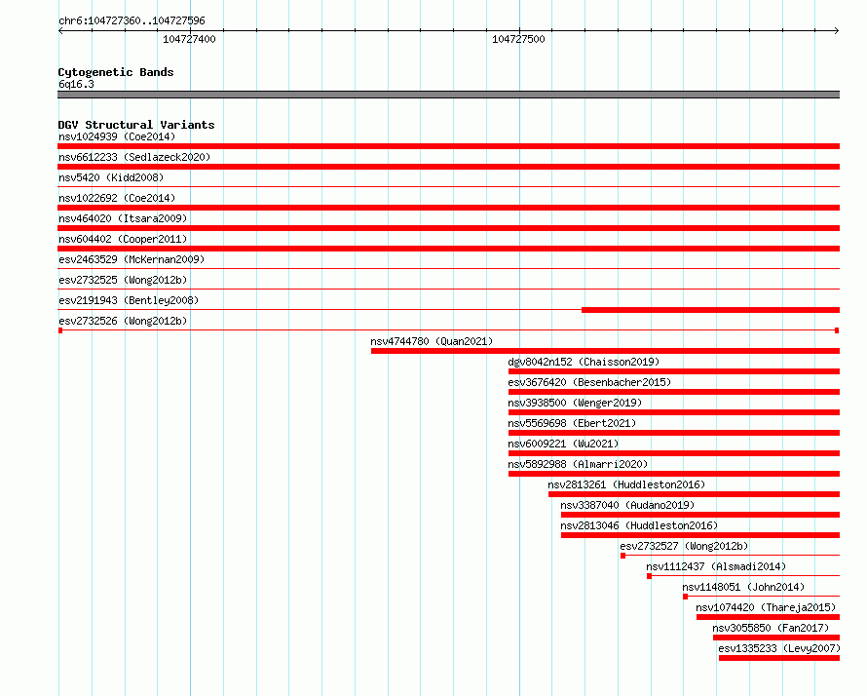Click the start square marker of nsv1148051
This screenshot has width=867, height=696.
685,597
